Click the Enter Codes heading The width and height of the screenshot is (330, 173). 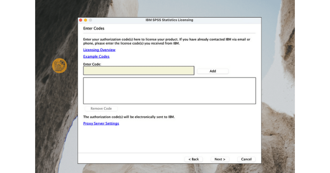click(93, 29)
